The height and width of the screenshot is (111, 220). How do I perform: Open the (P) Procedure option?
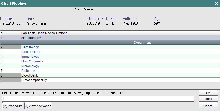[13, 106]
